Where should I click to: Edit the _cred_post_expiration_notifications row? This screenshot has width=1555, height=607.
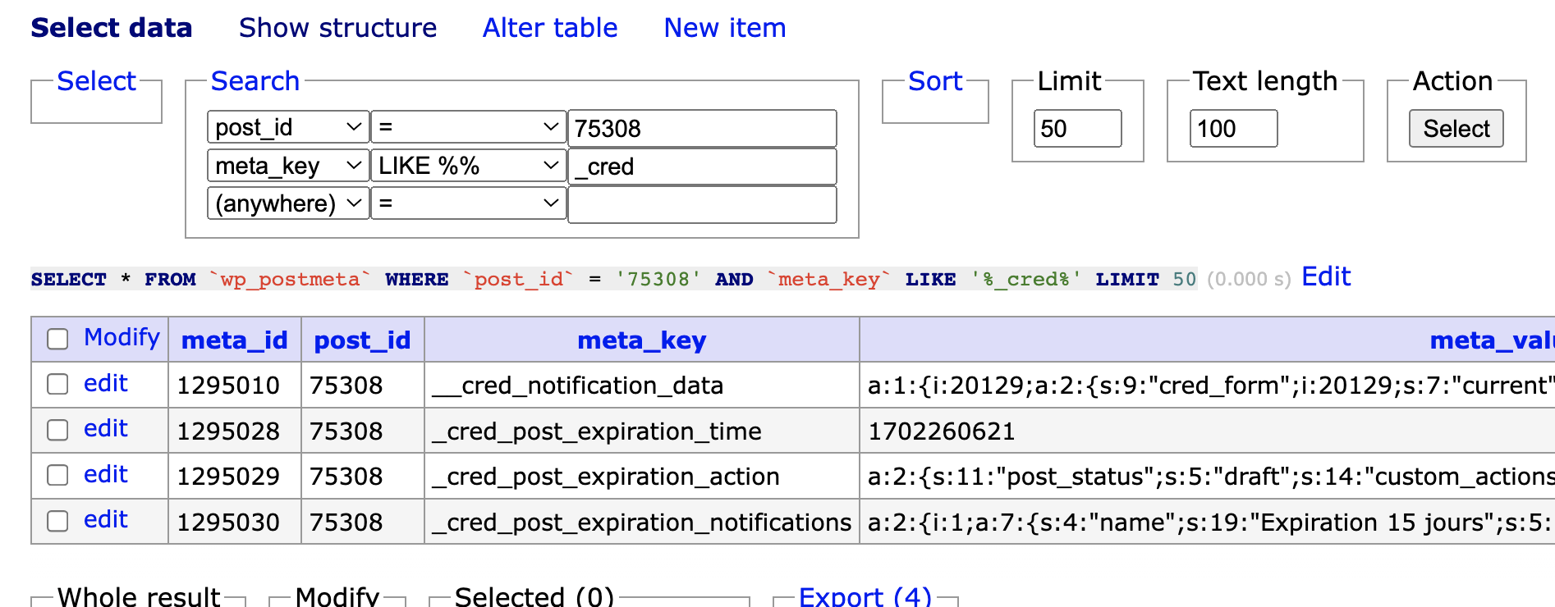pyautogui.click(x=106, y=519)
